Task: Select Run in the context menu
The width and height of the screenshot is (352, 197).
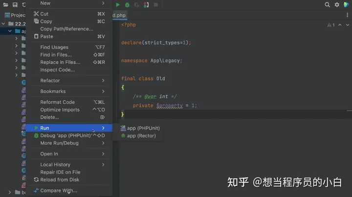Action: [x=69, y=128]
